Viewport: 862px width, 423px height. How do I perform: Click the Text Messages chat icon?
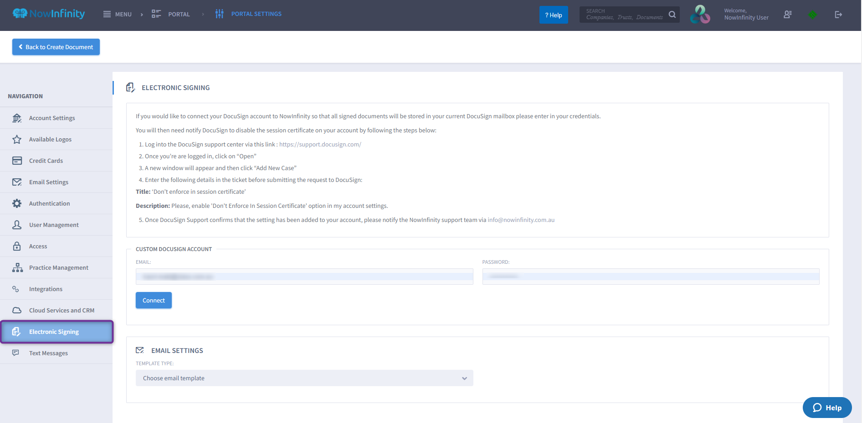pos(15,353)
